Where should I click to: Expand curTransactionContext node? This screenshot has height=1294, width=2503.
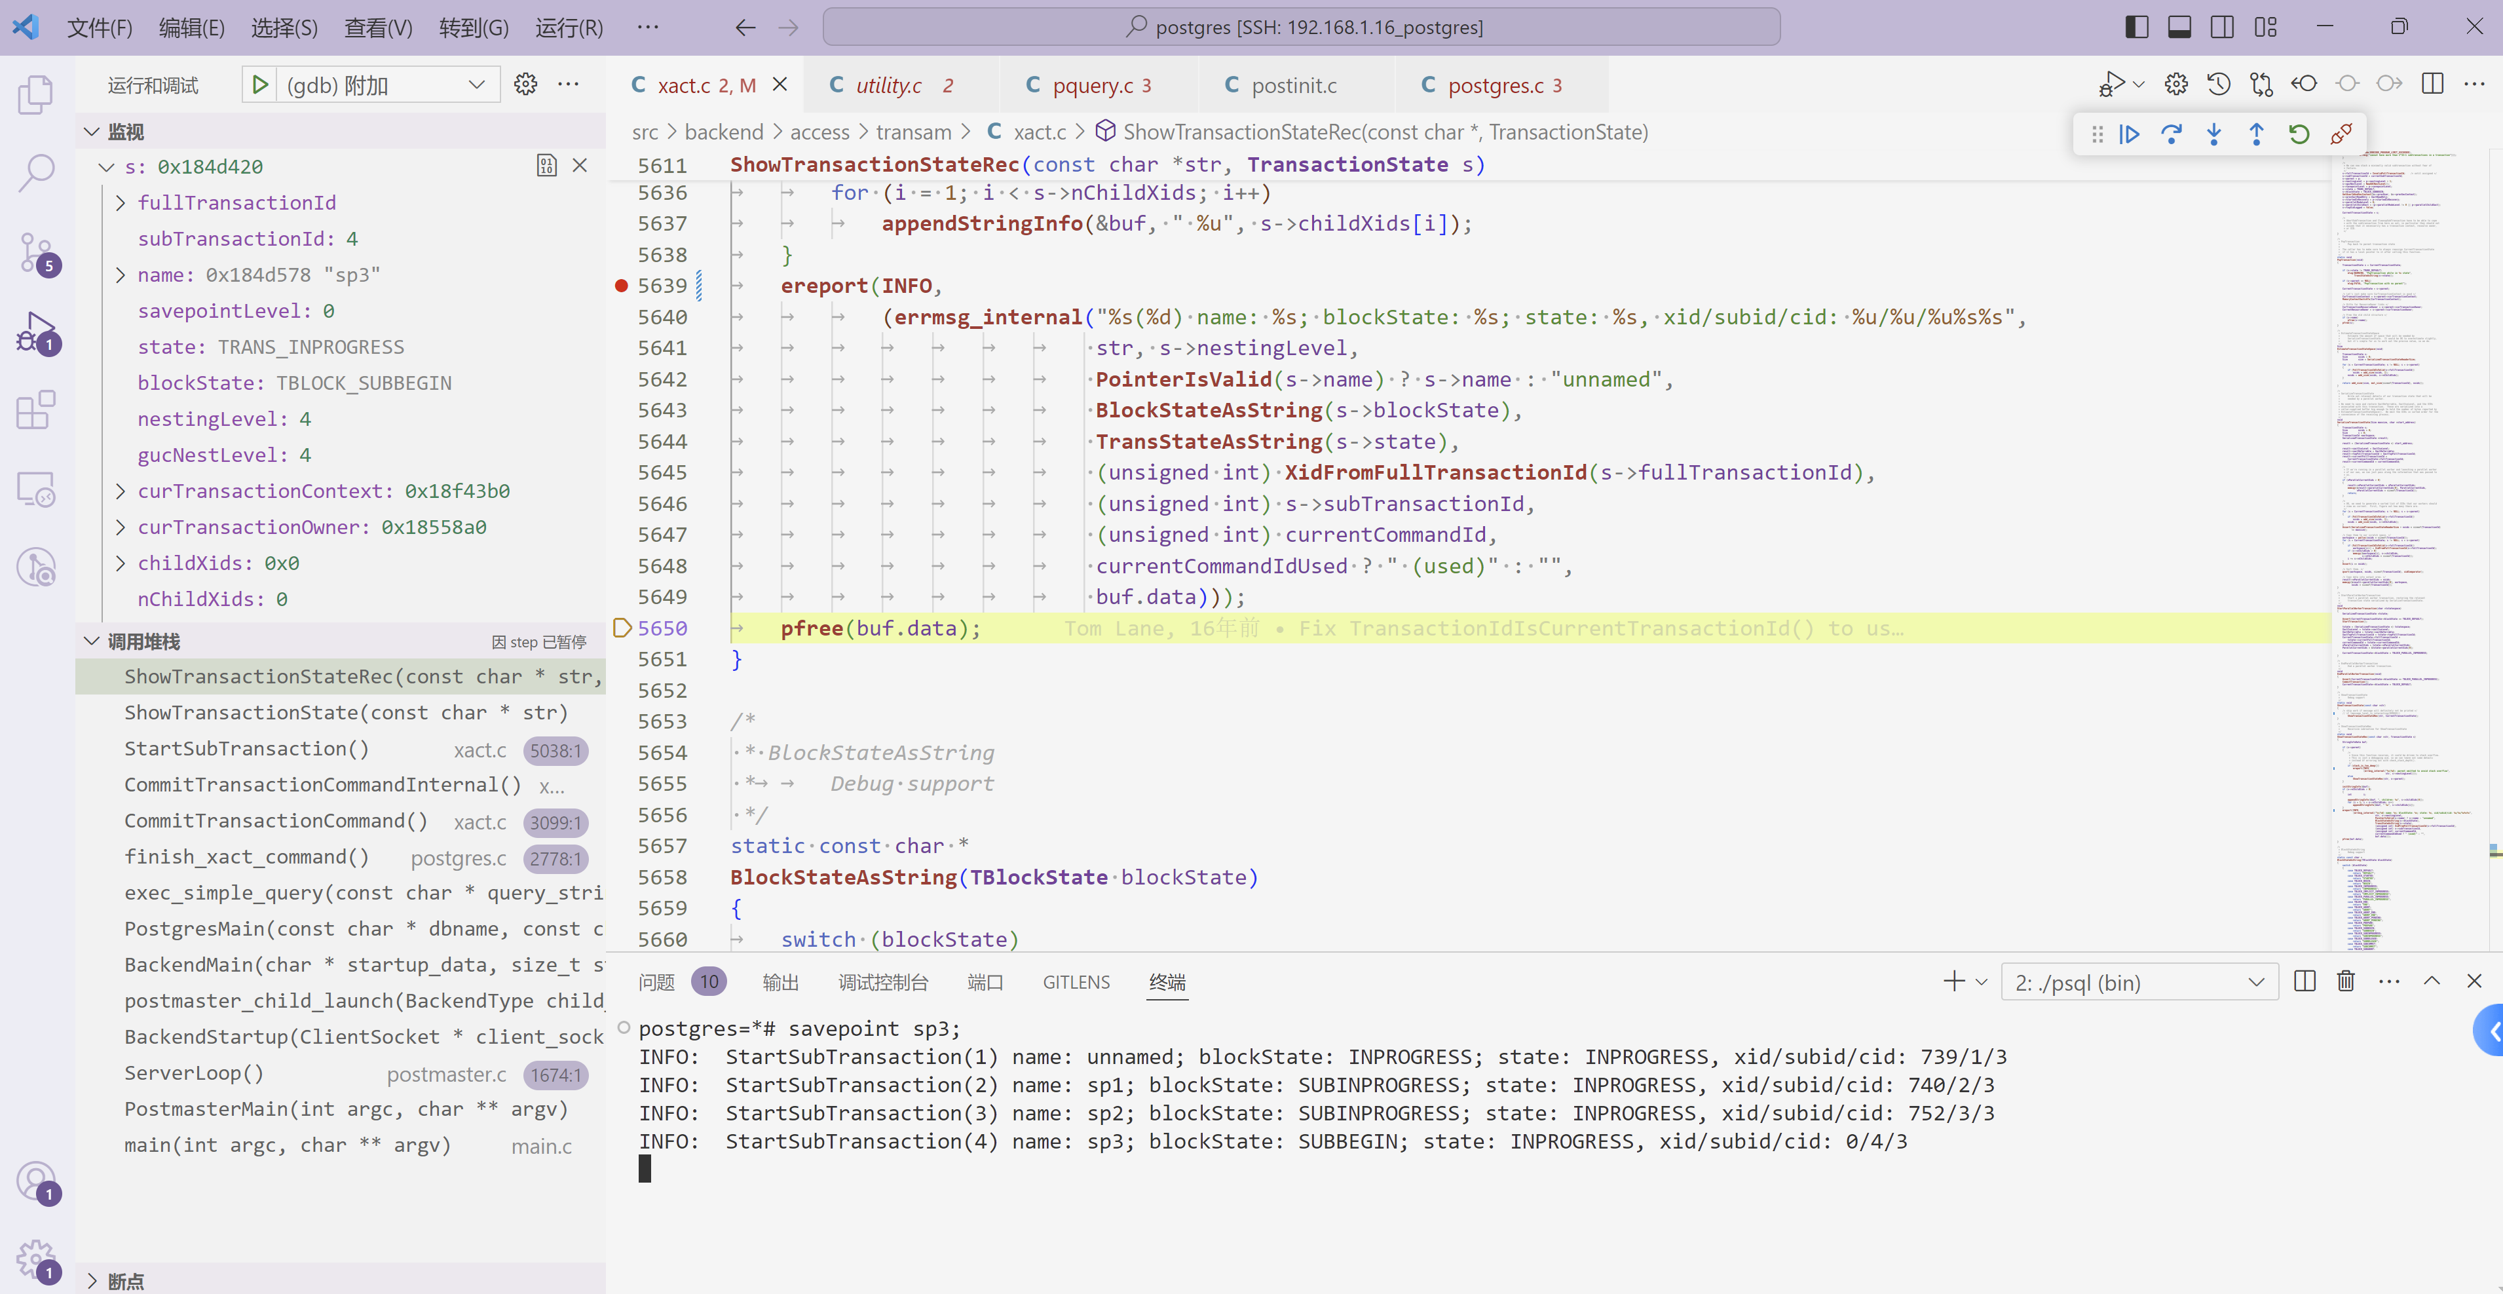[121, 491]
